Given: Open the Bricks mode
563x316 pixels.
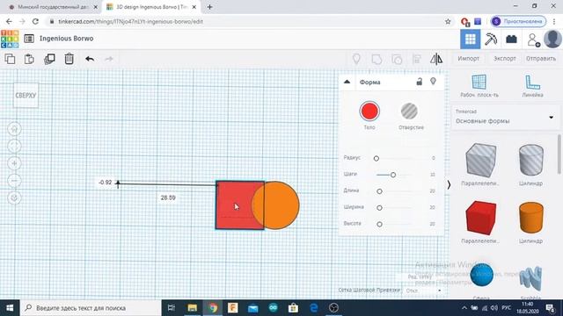Looking at the screenshot, I should click(x=511, y=39).
